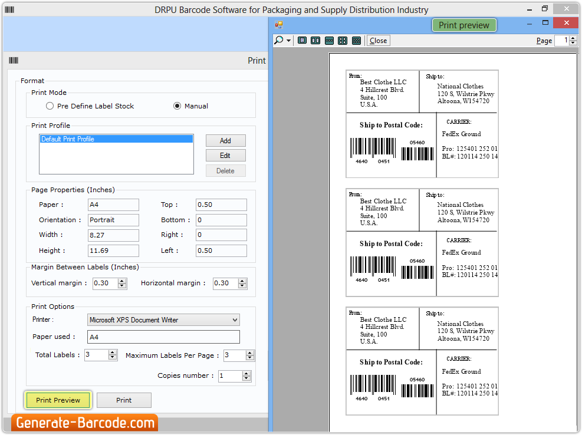Minimize the Print preview window
This screenshot has height=435, width=582.
tap(530, 24)
